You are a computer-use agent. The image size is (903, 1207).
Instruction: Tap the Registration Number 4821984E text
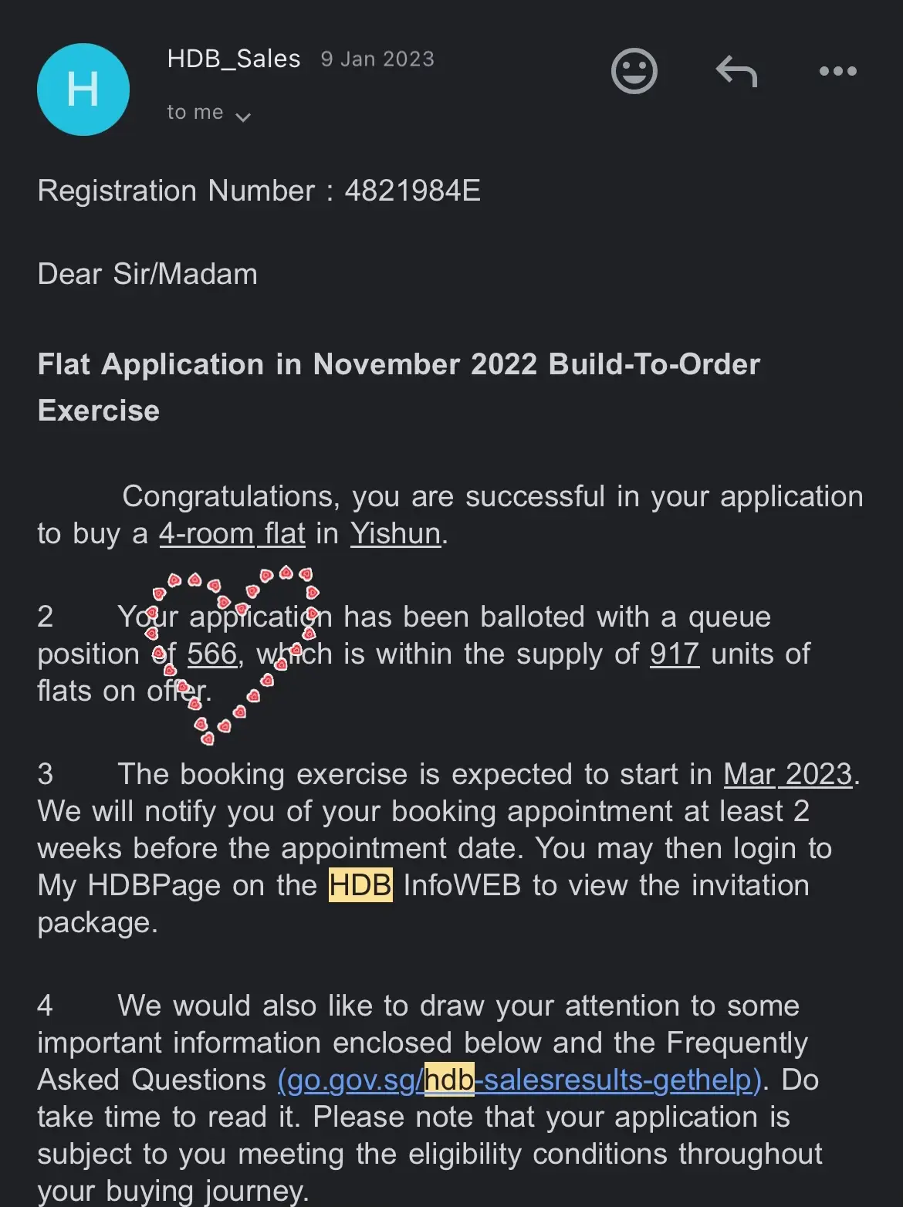click(x=259, y=191)
